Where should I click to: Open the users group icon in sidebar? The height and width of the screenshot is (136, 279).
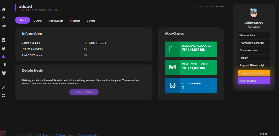click(4, 73)
